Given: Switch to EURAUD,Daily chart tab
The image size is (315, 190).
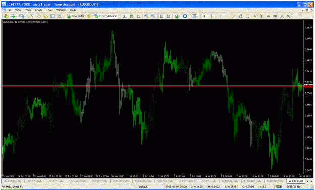Looking at the screenshot, I should (x=143, y=181).
